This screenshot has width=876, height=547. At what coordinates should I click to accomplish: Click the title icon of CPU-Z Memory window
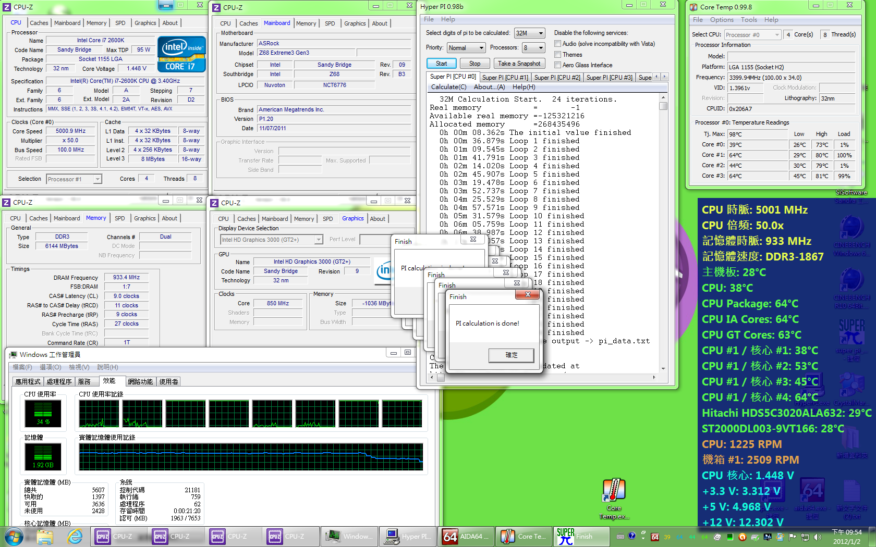click(x=6, y=203)
